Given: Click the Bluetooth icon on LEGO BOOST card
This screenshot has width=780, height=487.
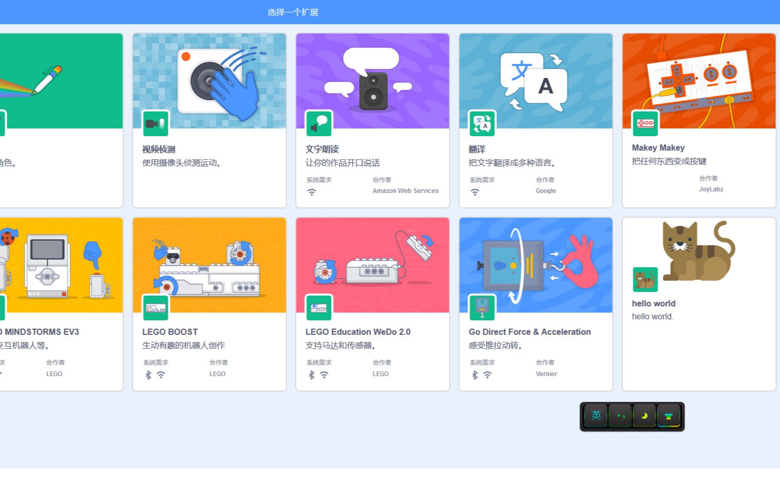Looking at the screenshot, I should click(148, 375).
